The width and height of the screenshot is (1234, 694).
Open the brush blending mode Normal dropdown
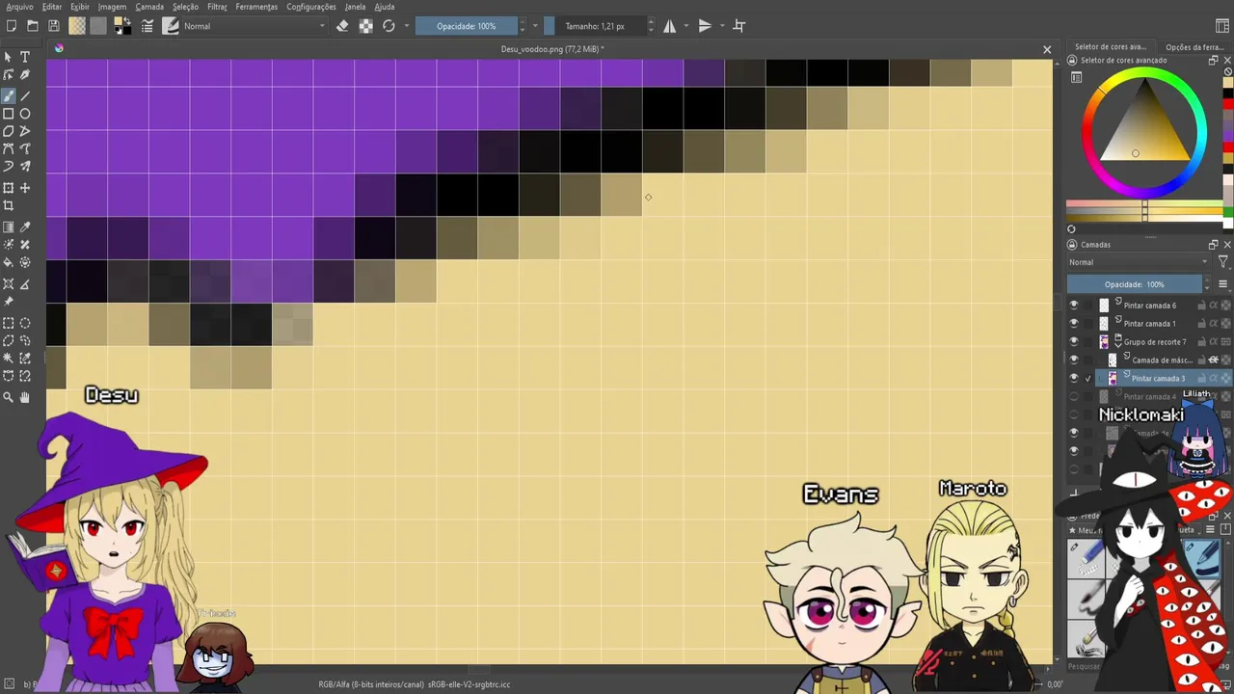[255, 26]
